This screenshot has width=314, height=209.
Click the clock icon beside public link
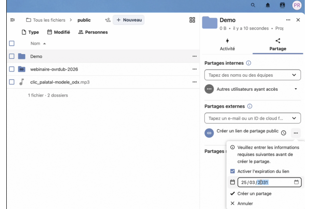pyautogui.click(x=284, y=133)
